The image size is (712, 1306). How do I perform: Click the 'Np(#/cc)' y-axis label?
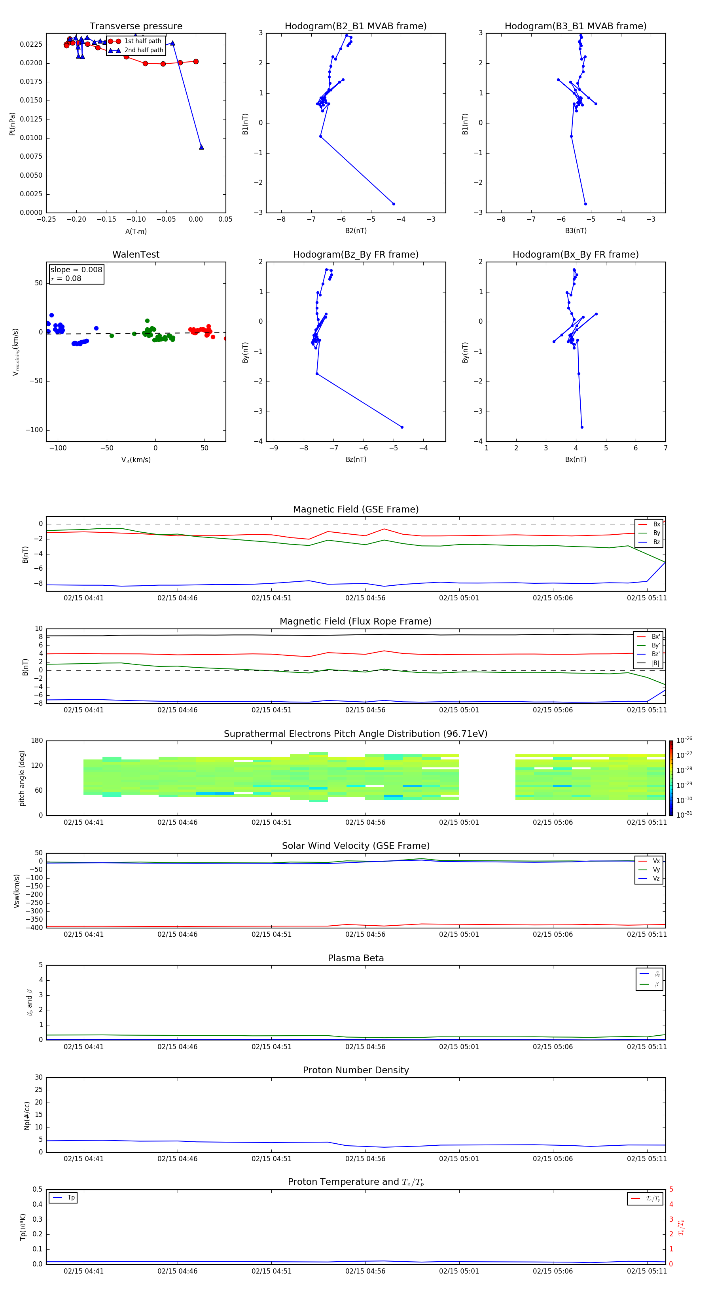pos(27,1115)
